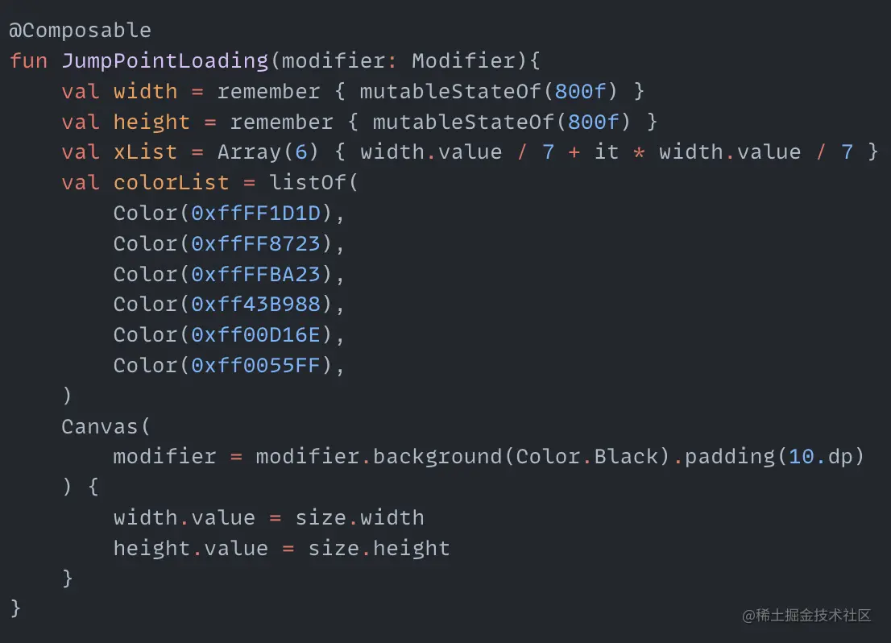The height and width of the screenshot is (643, 891).
Task: Select color value 0xff43B988
Action: (x=255, y=304)
